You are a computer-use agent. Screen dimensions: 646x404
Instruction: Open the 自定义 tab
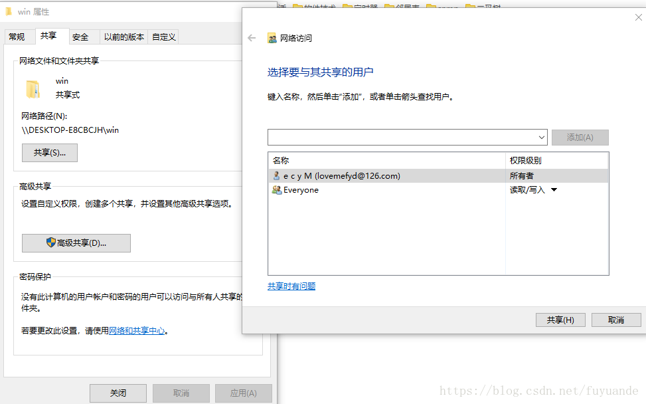tap(164, 37)
